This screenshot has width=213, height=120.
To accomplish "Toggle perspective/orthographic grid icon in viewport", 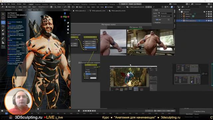I will (68, 33).
